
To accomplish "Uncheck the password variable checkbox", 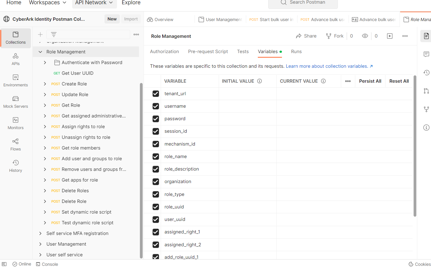I will (x=156, y=119).
